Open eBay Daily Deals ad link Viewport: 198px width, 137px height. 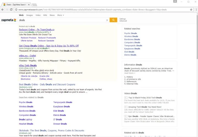(28, 65)
